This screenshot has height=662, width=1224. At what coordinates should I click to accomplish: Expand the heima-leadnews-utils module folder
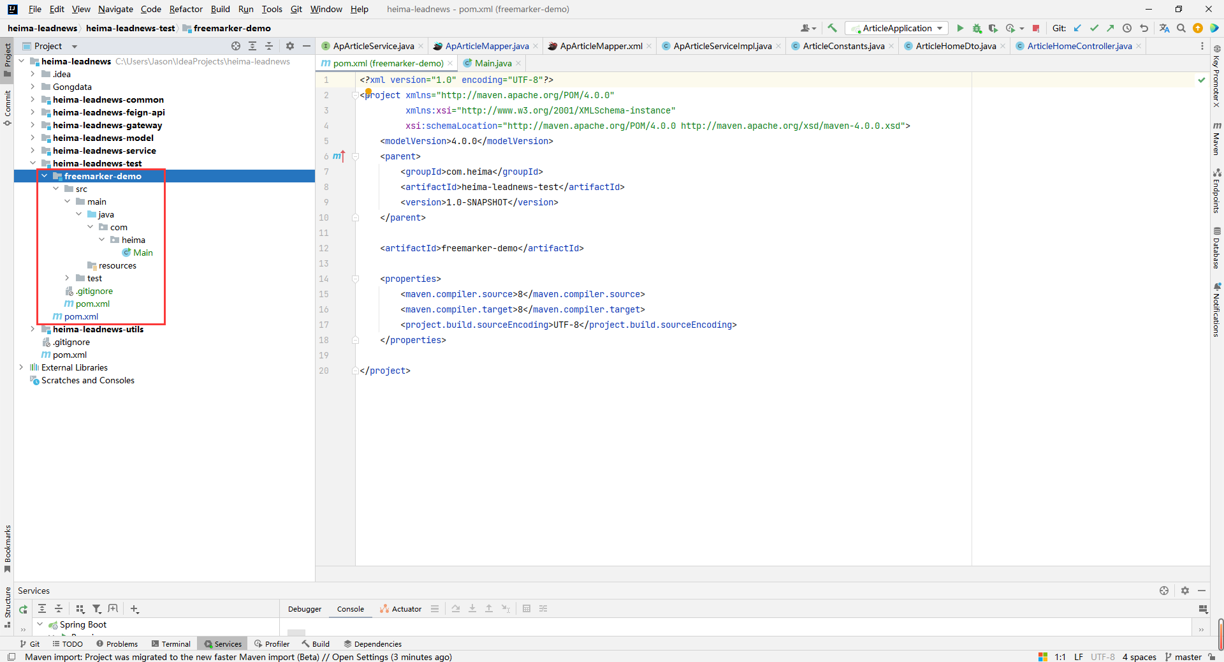coord(33,329)
